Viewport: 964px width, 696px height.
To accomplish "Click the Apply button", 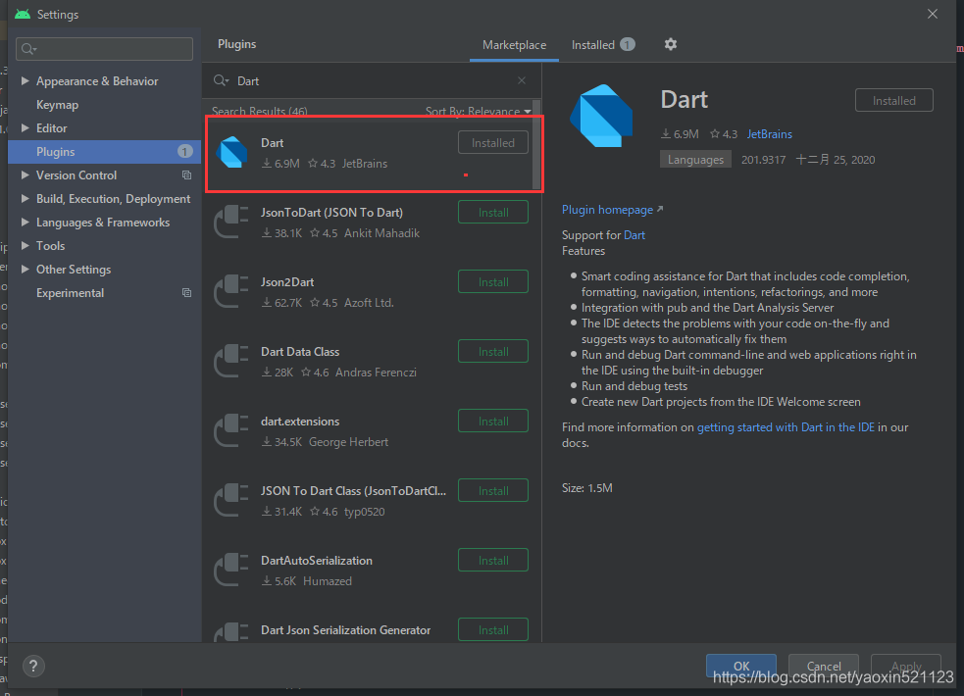I will pyautogui.click(x=905, y=666).
